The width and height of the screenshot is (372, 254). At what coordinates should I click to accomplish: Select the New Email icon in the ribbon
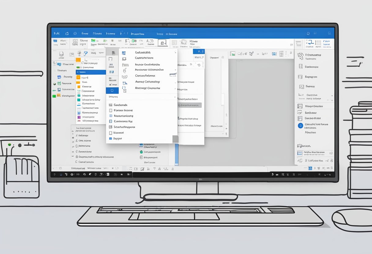[56, 42]
